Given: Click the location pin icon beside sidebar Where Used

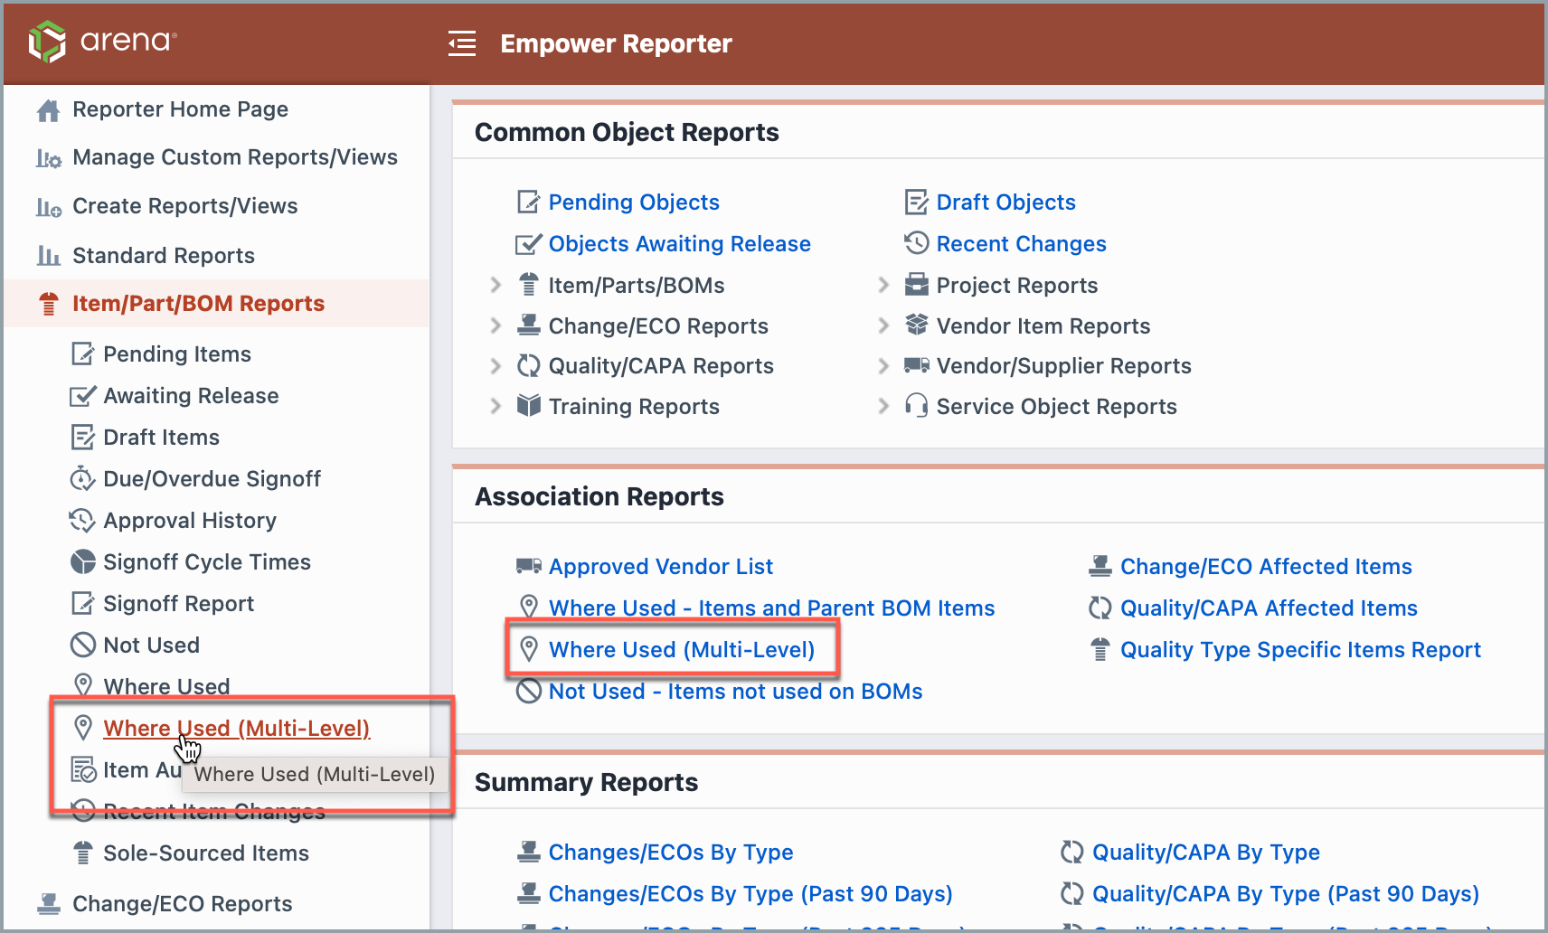Looking at the screenshot, I should pyautogui.click(x=82, y=686).
